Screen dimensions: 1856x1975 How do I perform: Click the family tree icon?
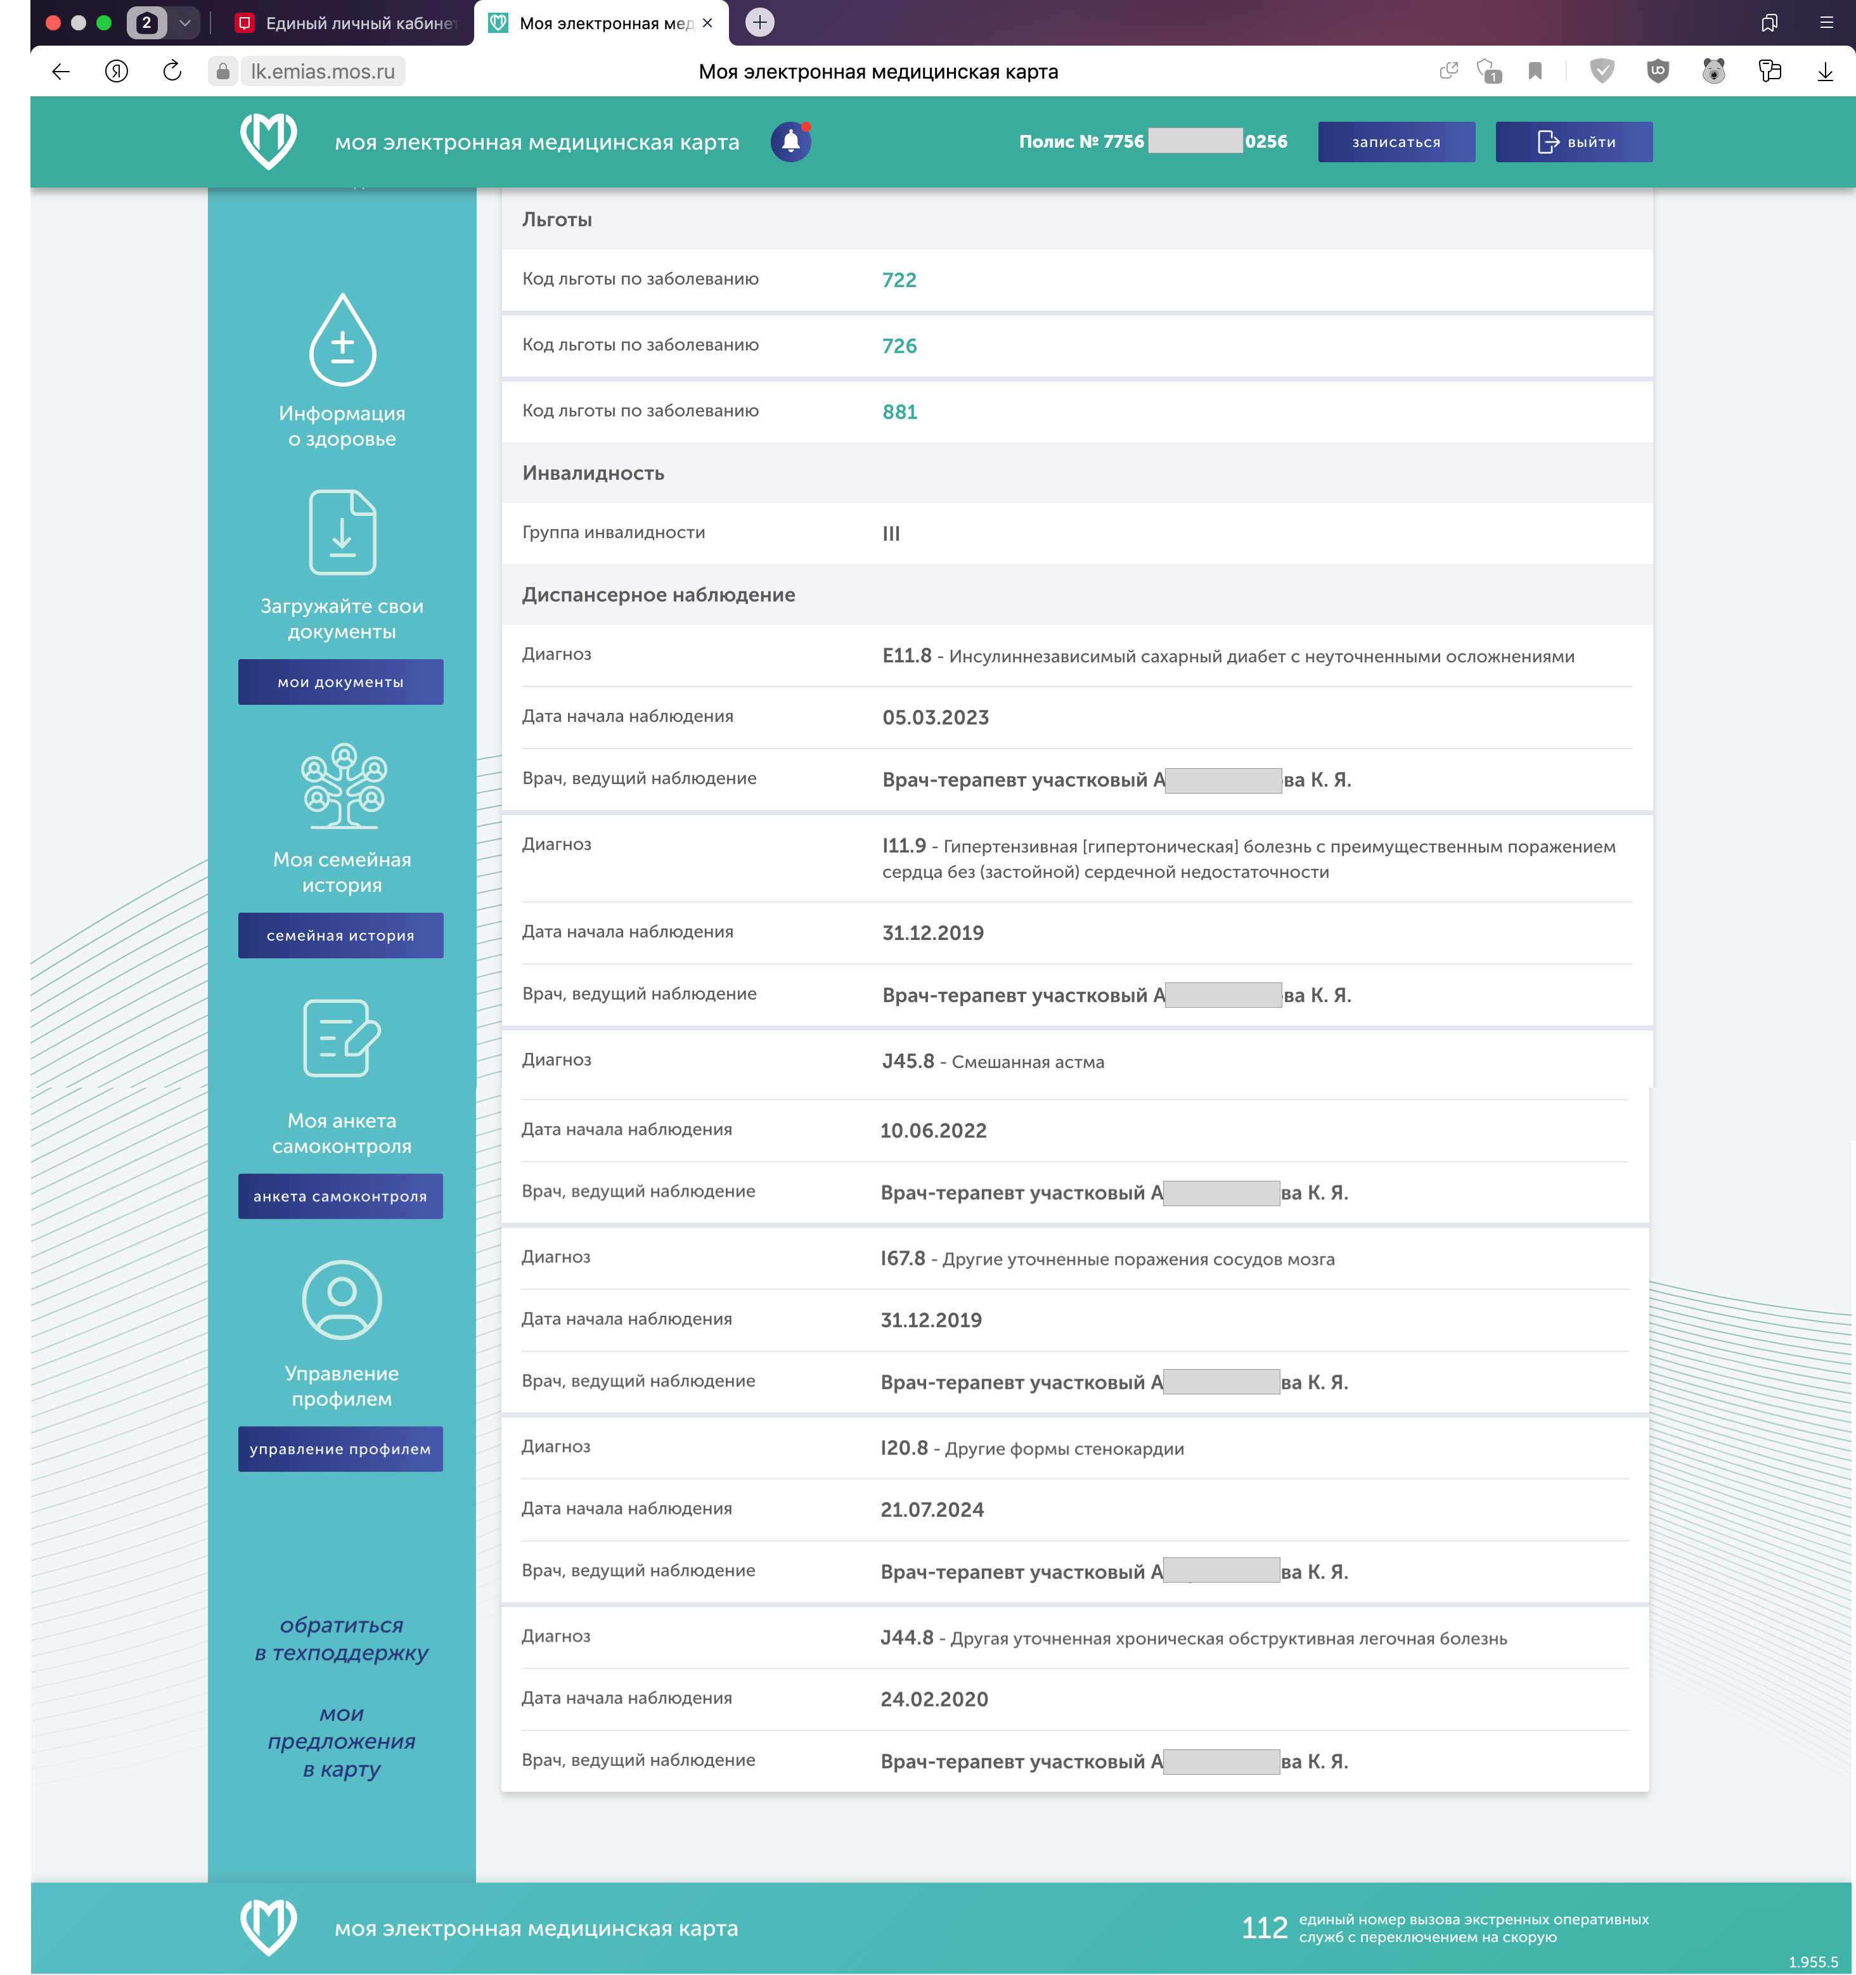[343, 786]
